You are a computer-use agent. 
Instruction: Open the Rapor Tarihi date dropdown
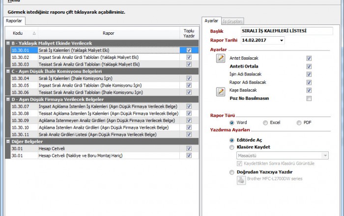click(281, 41)
